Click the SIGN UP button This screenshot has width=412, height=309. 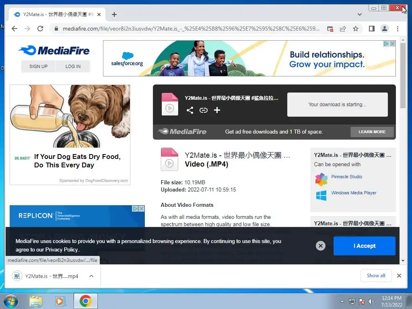38,66
